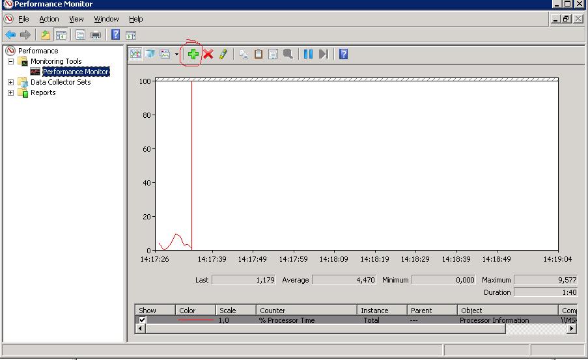
Task: Click the Scale value 1,0 cell
Action: (x=224, y=320)
